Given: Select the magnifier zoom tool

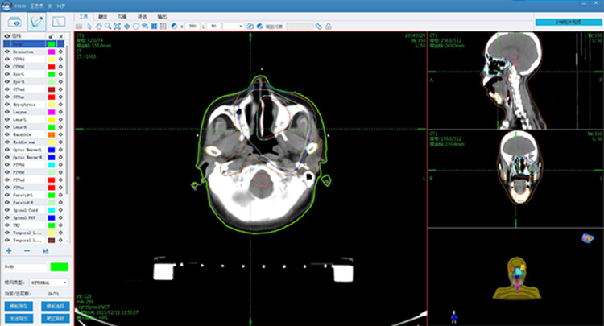Looking at the screenshot, I should pos(108,27).
